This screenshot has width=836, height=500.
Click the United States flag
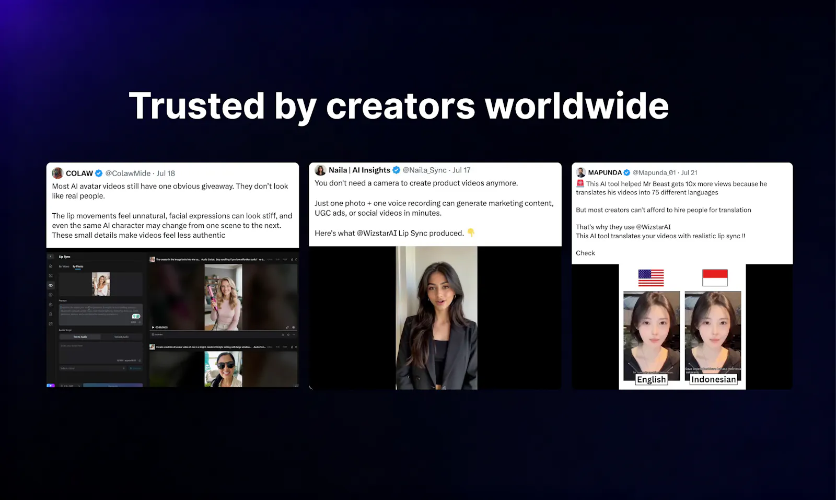651,278
